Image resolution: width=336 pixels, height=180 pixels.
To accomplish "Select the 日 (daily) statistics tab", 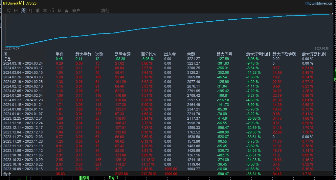I will click(x=16, y=10).
